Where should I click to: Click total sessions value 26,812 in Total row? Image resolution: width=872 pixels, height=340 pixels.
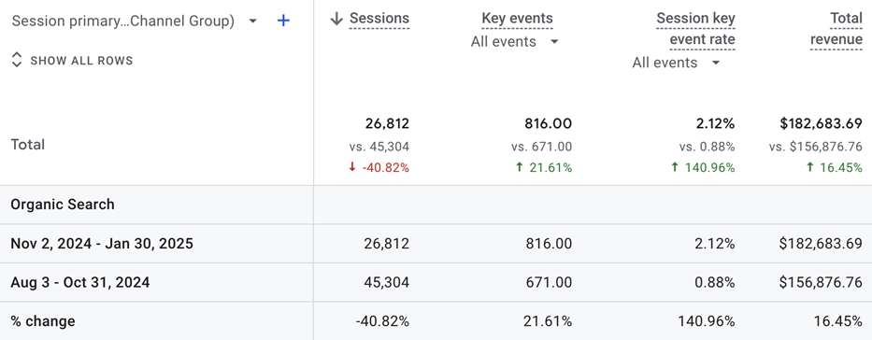coord(387,123)
